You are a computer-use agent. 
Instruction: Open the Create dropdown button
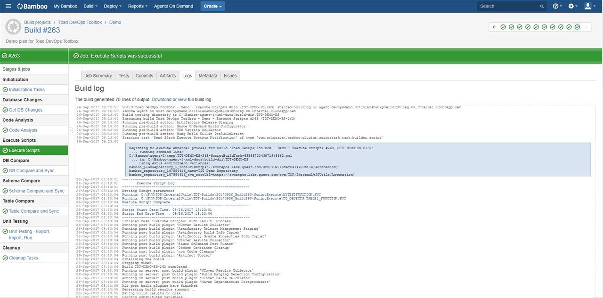pos(212,6)
